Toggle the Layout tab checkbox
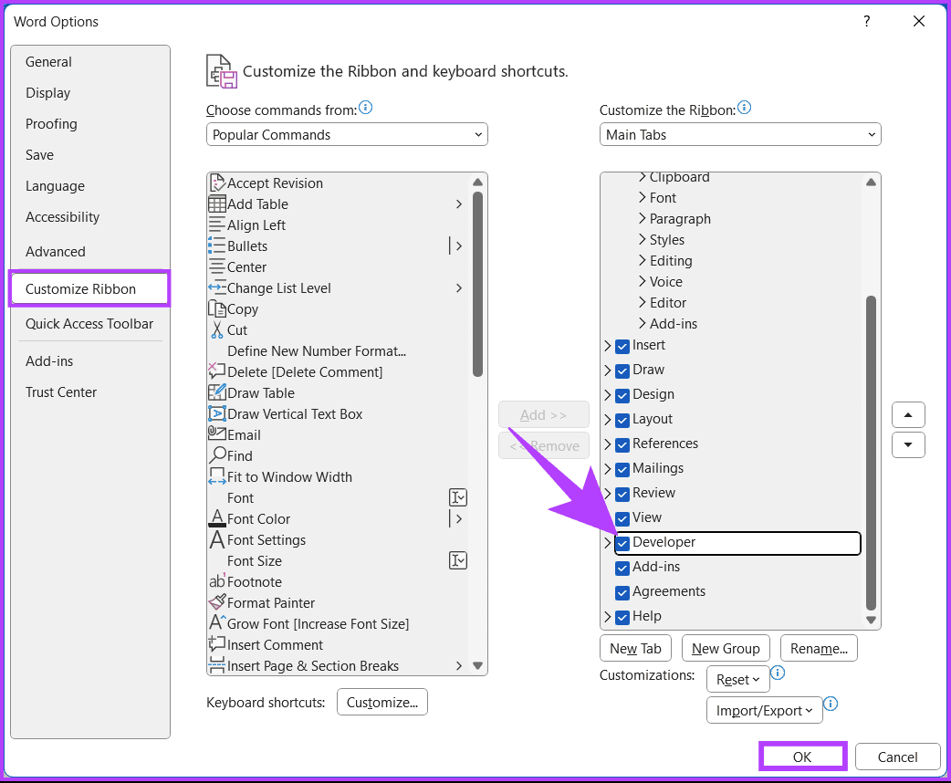 pyautogui.click(x=622, y=421)
